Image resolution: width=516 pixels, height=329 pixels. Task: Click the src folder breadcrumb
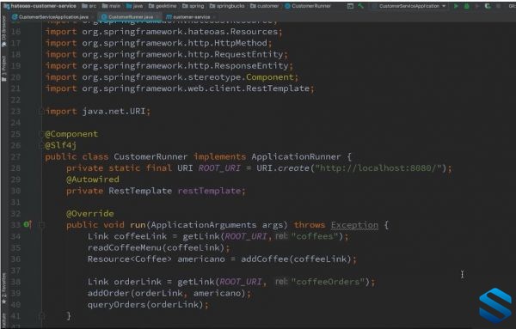tap(89, 6)
